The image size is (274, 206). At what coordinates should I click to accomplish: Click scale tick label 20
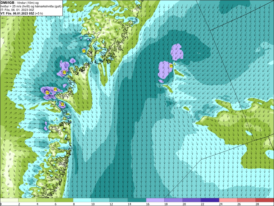pyautogui.click(x=184, y=204)
